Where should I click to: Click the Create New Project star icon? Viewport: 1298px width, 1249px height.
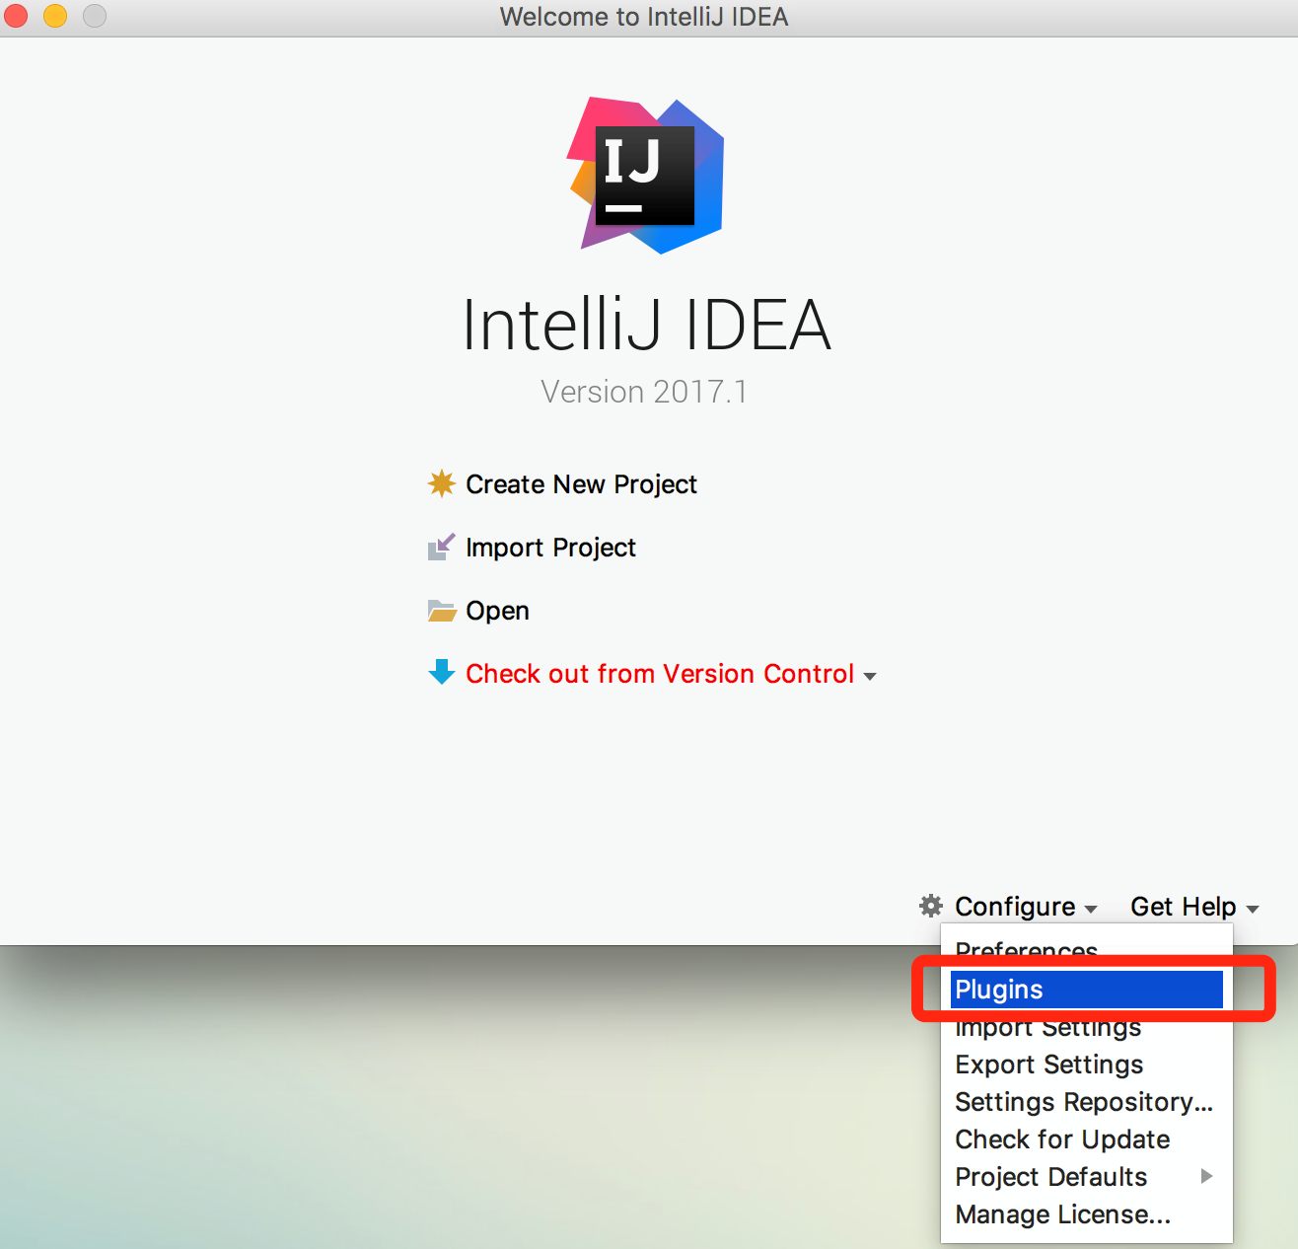click(x=441, y=483)
